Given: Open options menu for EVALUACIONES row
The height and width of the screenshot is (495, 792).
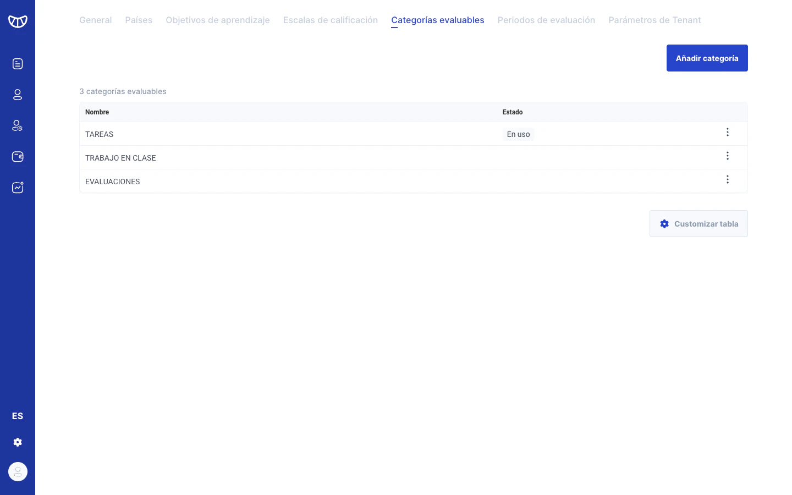Looking at the screenshot, I should coord(727,179).
